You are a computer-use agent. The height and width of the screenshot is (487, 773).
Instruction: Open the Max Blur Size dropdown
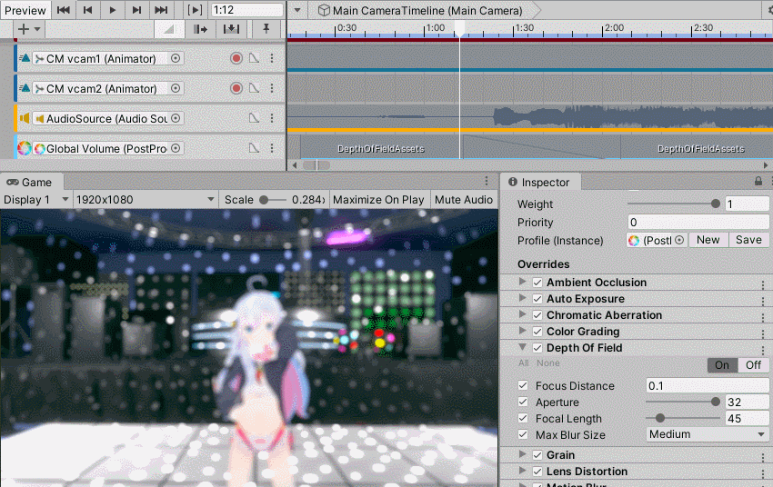pos(707,434)
